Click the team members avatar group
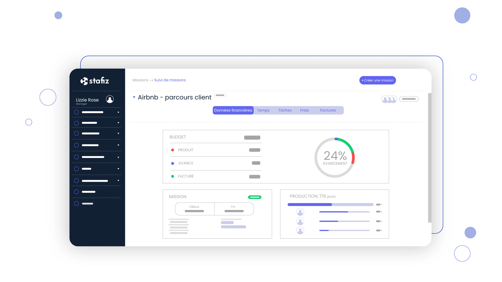502x282 pixels. 389,99
